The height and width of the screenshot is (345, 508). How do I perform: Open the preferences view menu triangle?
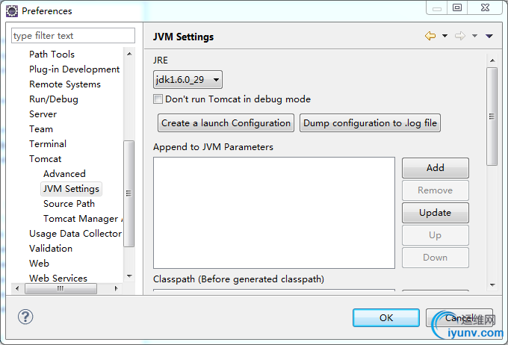pos(489,36)
